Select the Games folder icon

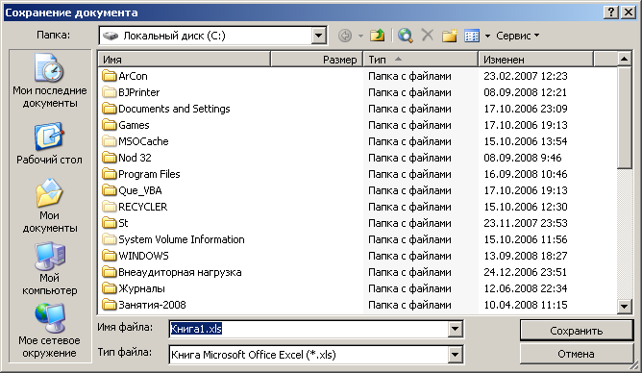[x=109, y=125]
